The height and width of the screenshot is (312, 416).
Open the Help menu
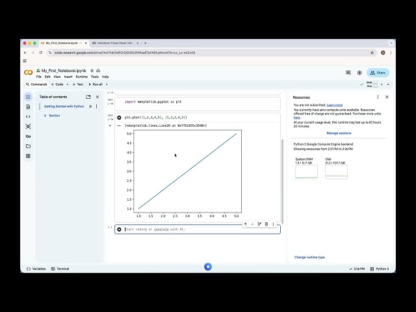105,77
